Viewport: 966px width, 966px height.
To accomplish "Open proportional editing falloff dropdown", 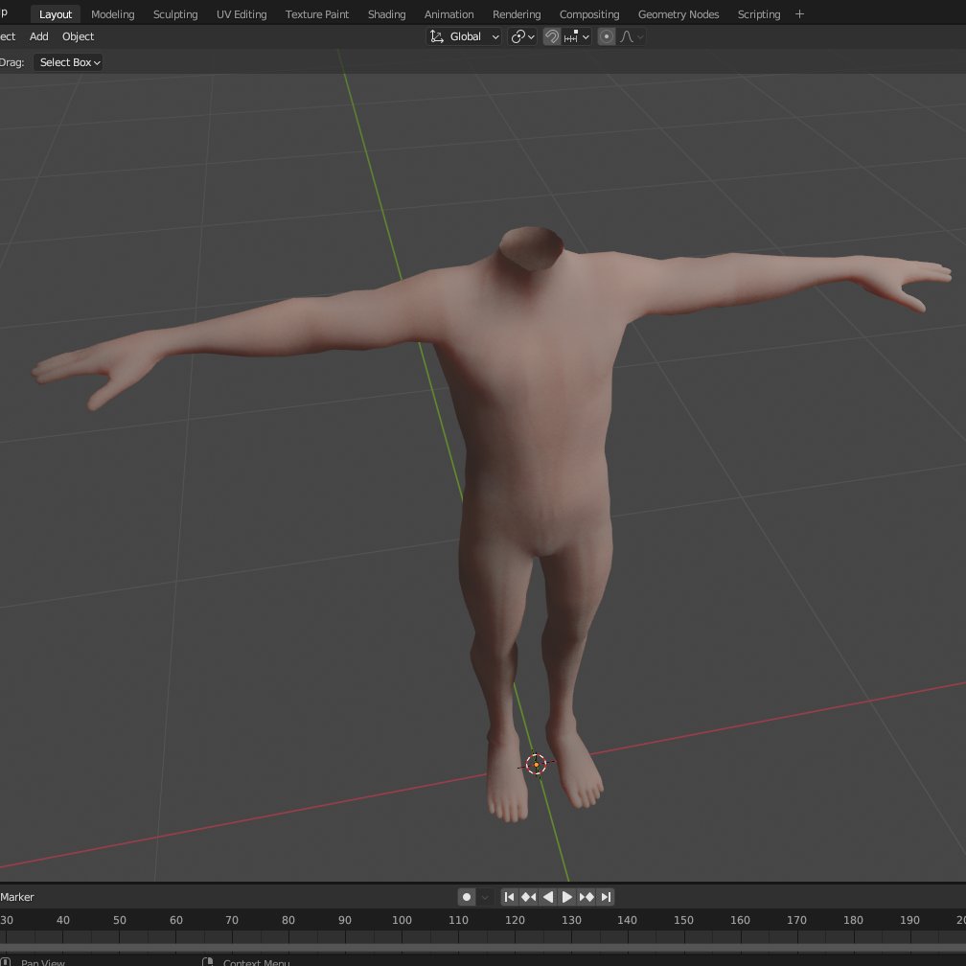I will click(x=632, y=37).
